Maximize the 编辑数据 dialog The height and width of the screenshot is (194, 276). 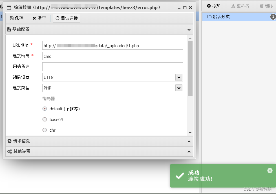pos(185,8)
